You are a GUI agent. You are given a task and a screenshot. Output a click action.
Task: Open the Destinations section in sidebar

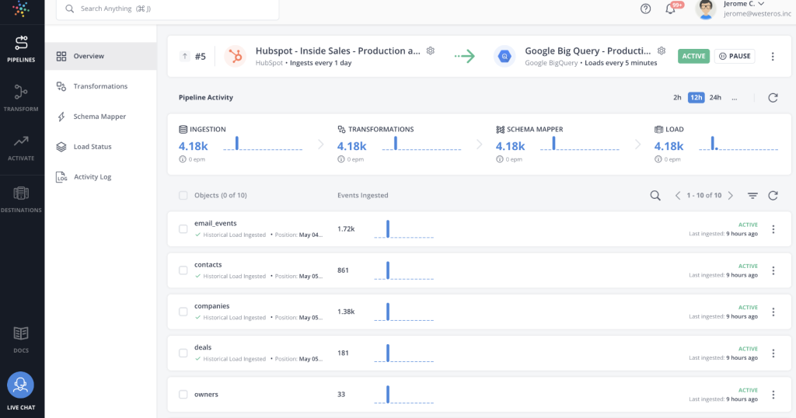click(21, 199)
